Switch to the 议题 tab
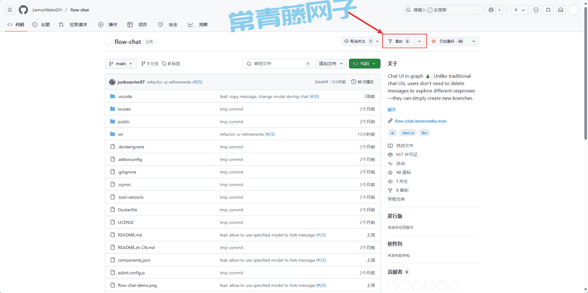 pyautogui.click(x=41, y=24)
